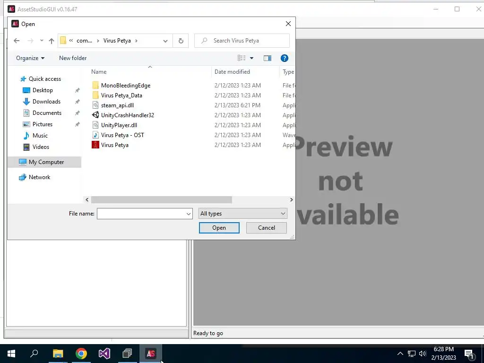Click the Cancel button
This screenshot has height=363, width=484.
click(267, 228)
